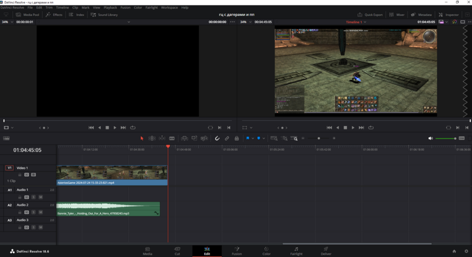Select the AsteriosGame video clip on V1
The width and height of the screenshot is (472, 257).
(112, 175)
